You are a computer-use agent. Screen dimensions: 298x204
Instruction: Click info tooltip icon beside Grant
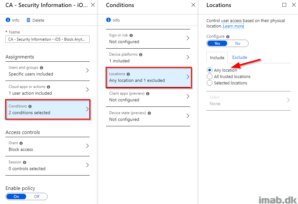point(21,143)
